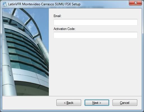This screenshot has height=112, width=144.
Task: Click the installer disc icon in title bar
Action: pos(4,4)
